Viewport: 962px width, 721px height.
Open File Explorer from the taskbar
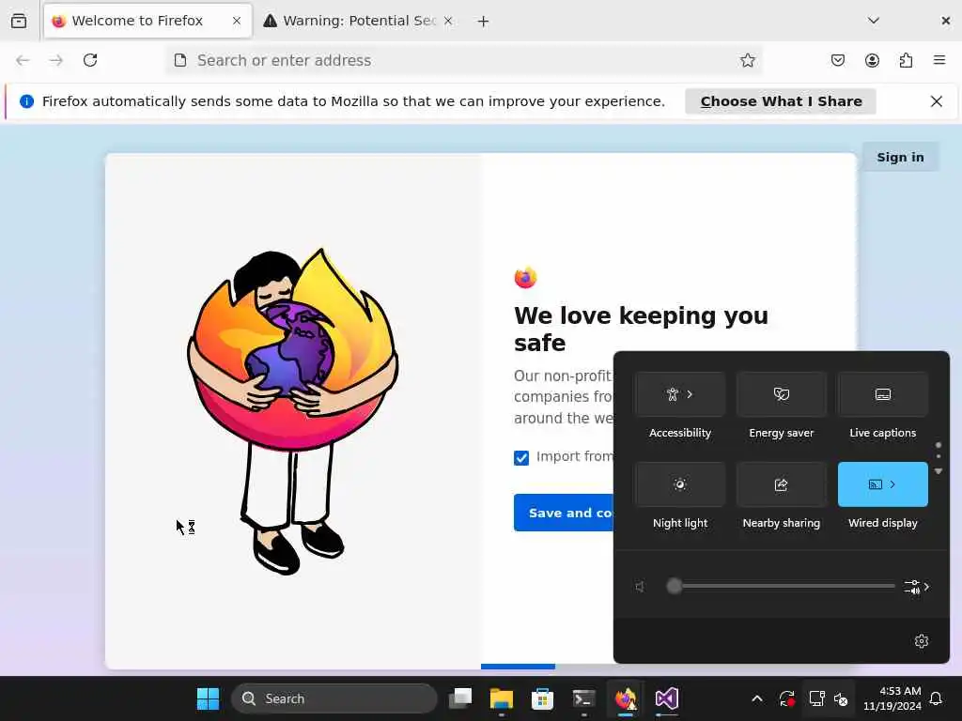[x=502, y=698]
